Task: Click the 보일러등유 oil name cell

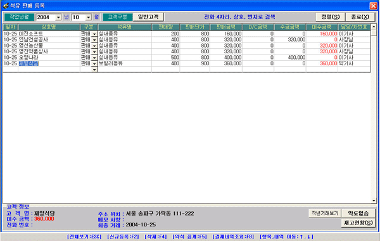Action: click(x=125, y=63)
